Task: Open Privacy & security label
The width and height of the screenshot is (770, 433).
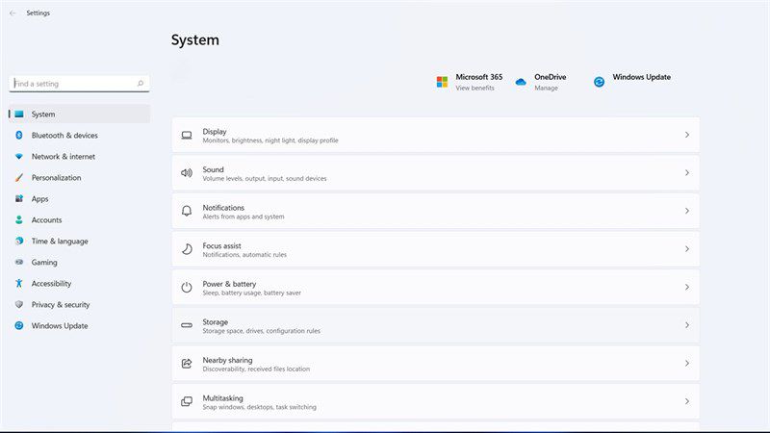Action: (x=61, y=304)
